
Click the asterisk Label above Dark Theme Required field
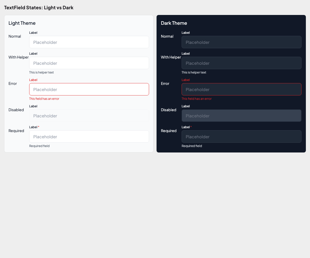(187, 127)
